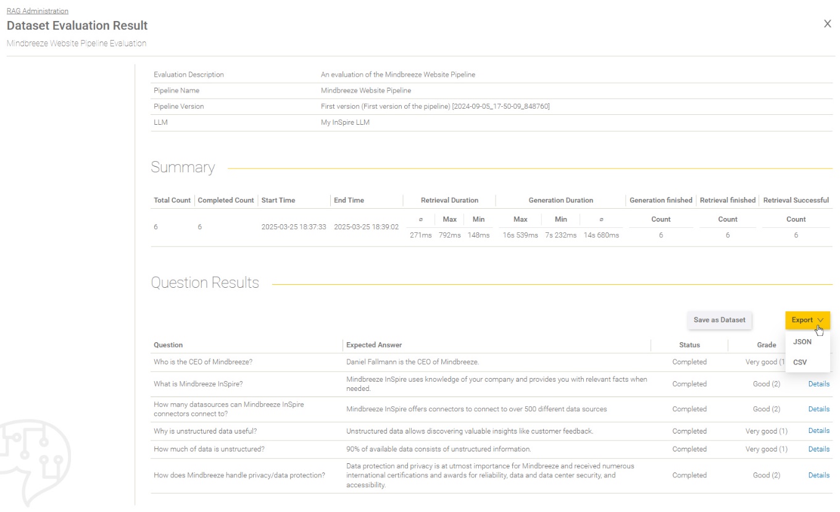Click the 'Daniel Fallmann is the CEO' answer
The width and height of the screenshot is (840, 512).
(x=413, y=362)
